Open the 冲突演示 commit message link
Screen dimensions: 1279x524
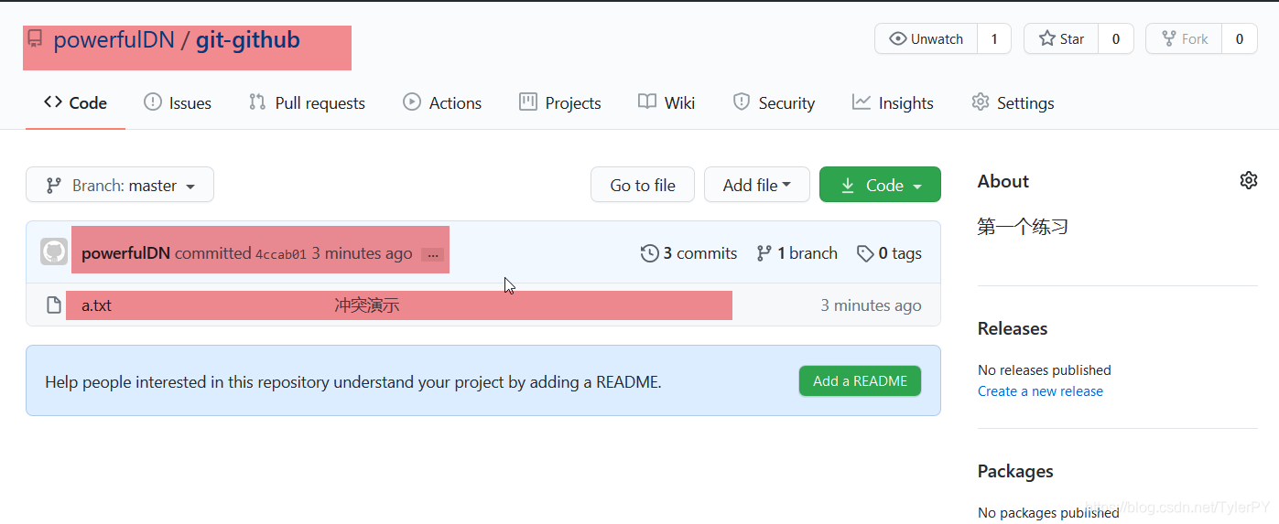(x=366, y=305)
